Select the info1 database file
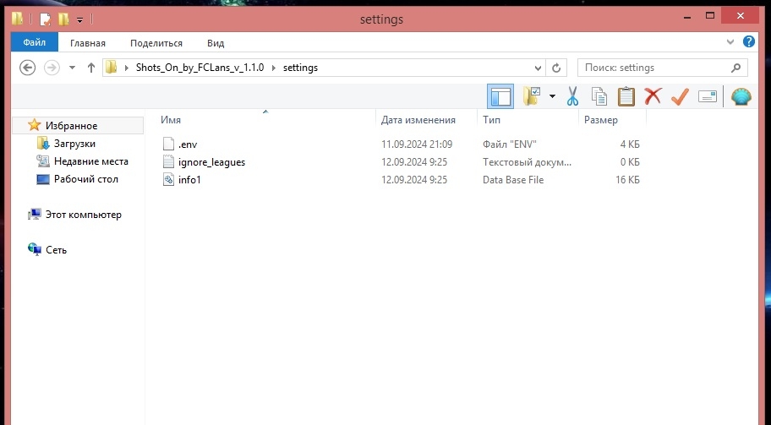771x425 pixels. click(189, 179)
